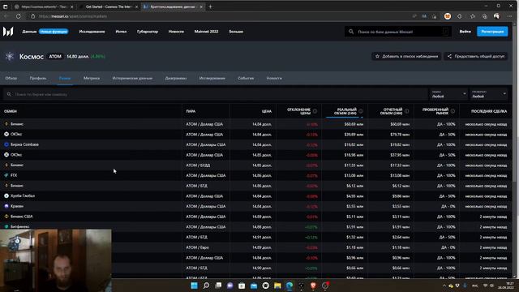The image size is (519, 292).
Task: Open the browser profile avatar
Action: click(496, 16)
